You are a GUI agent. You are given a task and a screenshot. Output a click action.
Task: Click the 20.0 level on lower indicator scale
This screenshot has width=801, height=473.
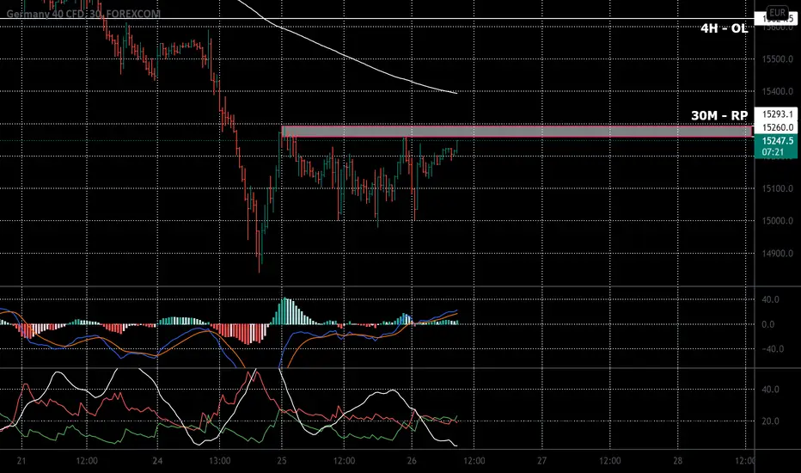pos(770,421)
